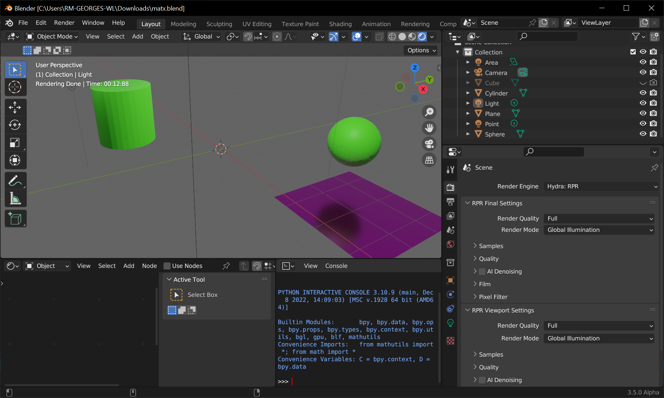Viewport: 664px width, 398px height.
Task: Open the Output properties tab
Action: [x=450, y=202]
